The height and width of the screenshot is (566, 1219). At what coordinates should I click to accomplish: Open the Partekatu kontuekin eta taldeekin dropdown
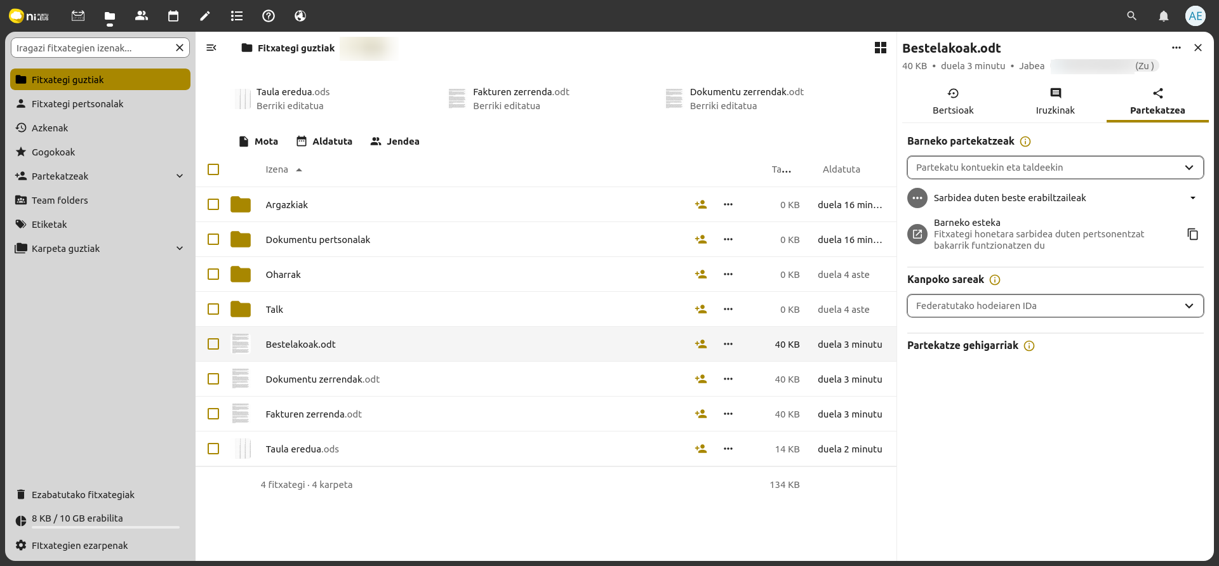[x=1055, y=168]
